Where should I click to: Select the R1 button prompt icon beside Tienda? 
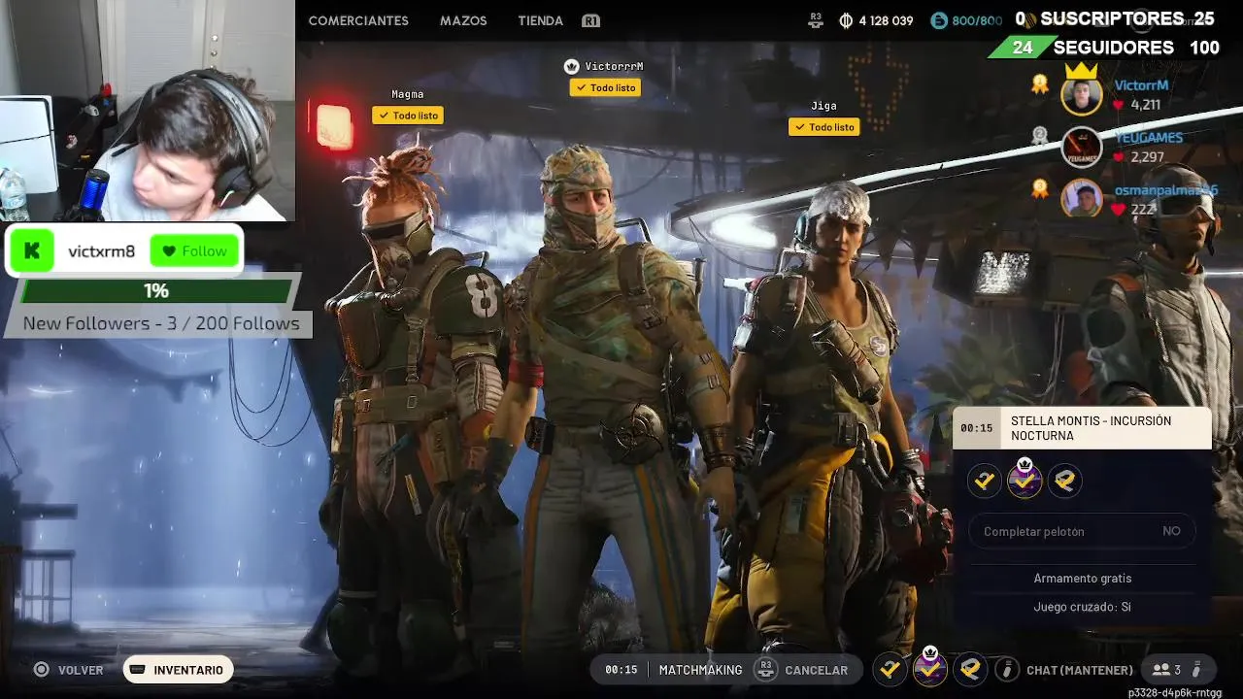pyautogui.click(x=590, y=20)
